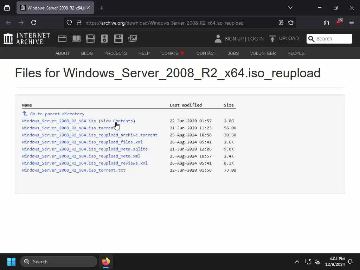Download the iso_reupload_archive.torrent file
The height and width of the screenshot is (270, 360).
coord(90,135)
